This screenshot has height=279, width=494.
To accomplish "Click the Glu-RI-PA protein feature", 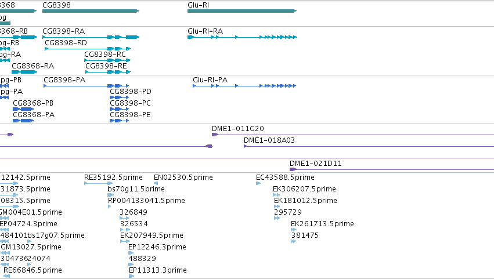I will coord(244,86).
